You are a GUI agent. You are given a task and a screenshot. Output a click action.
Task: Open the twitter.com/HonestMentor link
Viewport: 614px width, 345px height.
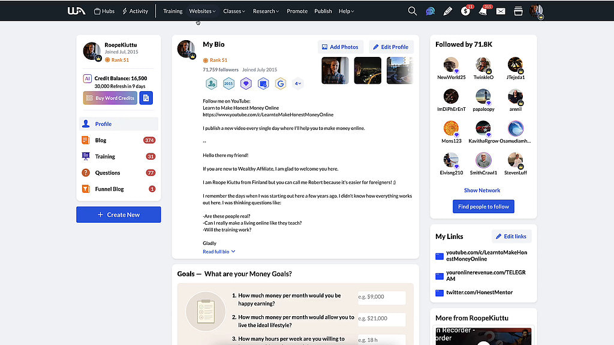pos(479,292)
